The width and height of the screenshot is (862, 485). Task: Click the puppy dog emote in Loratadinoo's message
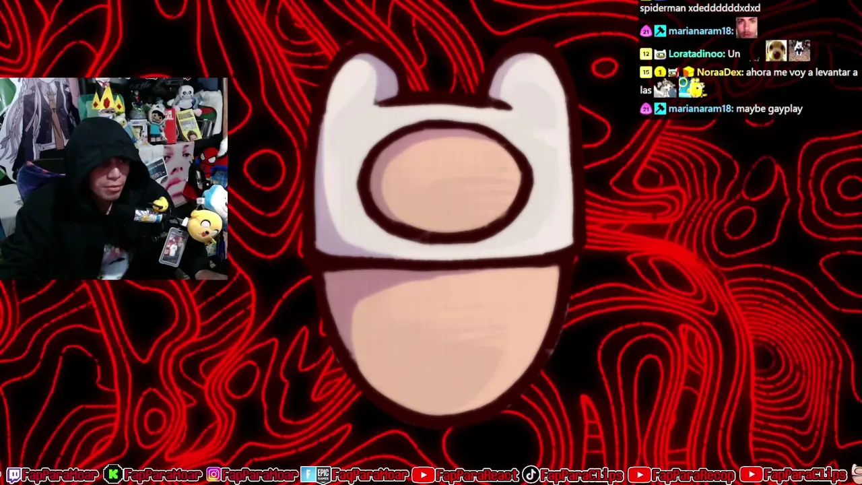point(776,51)
